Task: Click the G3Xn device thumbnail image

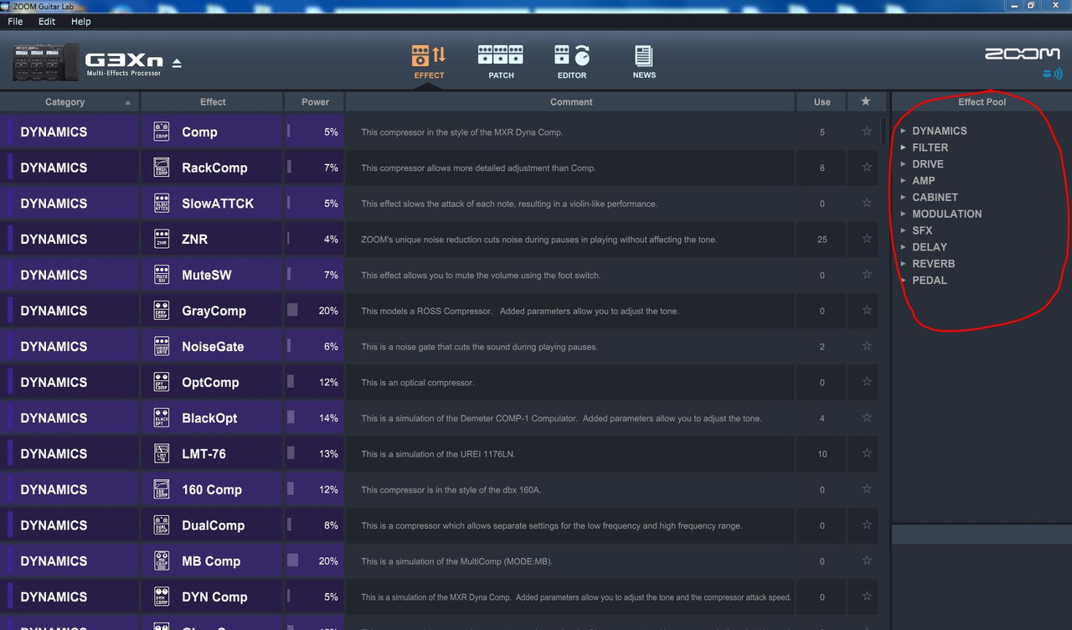Action: (45, 63)
